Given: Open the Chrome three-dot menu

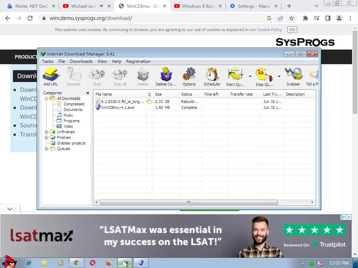Looking at the screenshot, I should pyautogui.click(x=350, y=18).
